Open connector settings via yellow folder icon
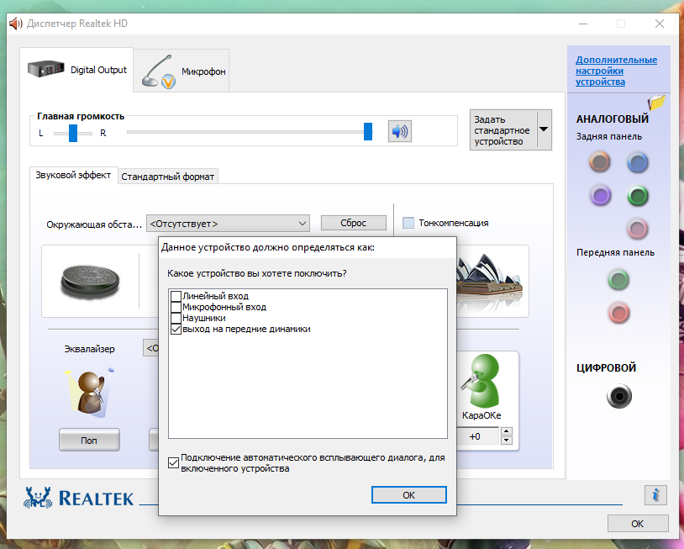Viewport: 684px width, 549px height. (x=656, y=103)
